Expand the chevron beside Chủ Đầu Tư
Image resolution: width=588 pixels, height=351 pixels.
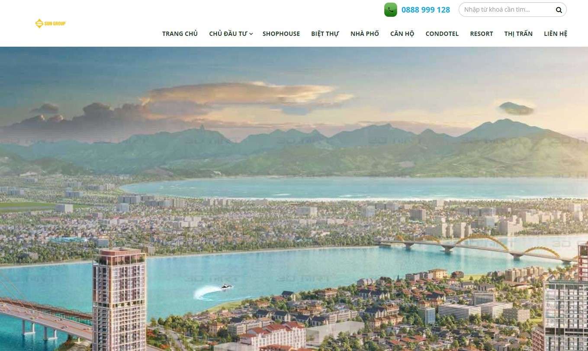(251, 34)
